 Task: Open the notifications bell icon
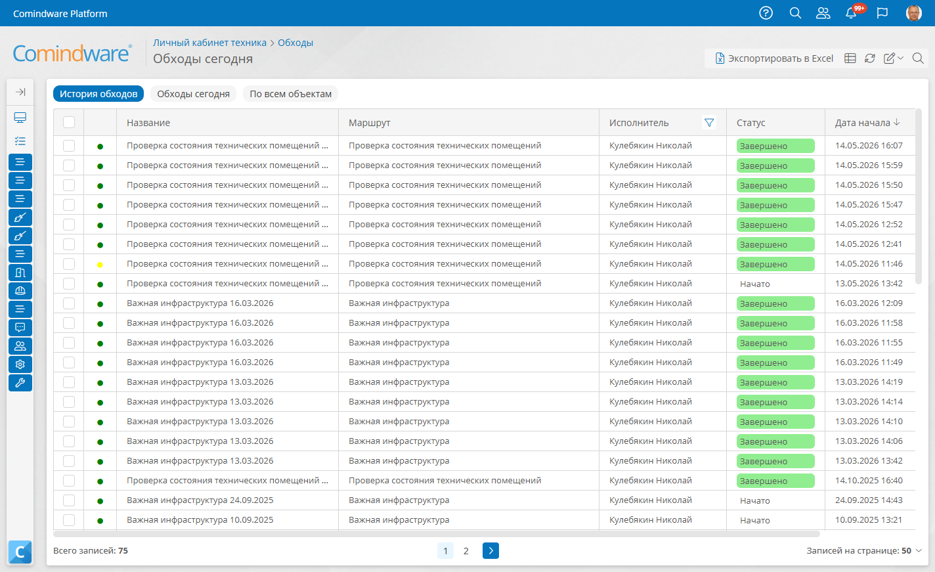tap(852, 13)
